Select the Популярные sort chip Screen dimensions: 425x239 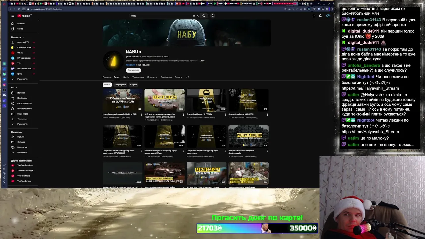[x=120, y=85]
